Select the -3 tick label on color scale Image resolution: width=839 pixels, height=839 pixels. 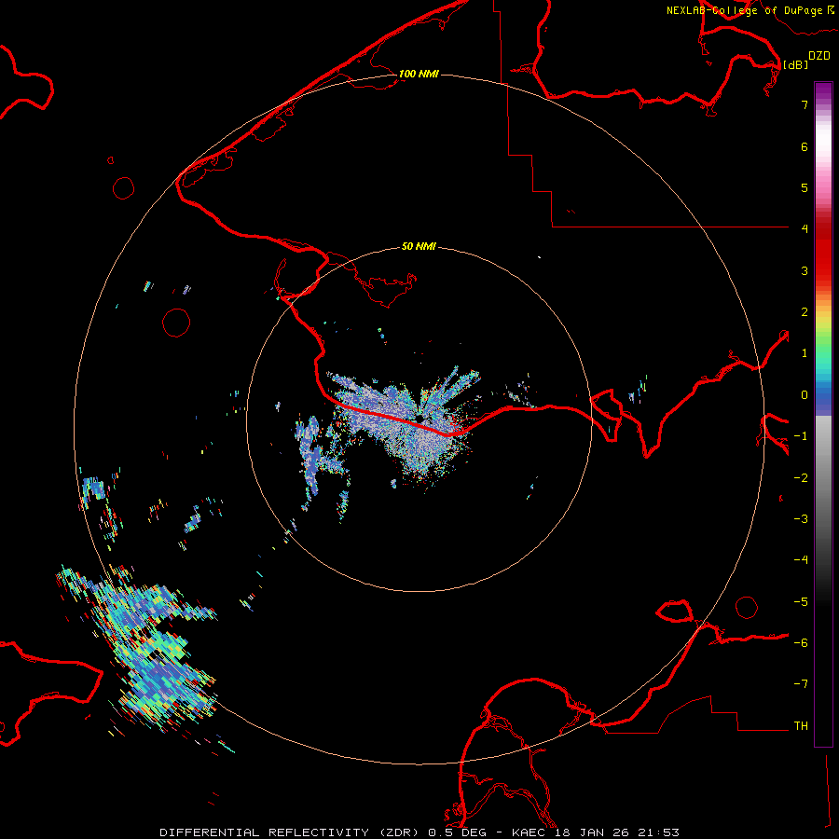point(801,519)
